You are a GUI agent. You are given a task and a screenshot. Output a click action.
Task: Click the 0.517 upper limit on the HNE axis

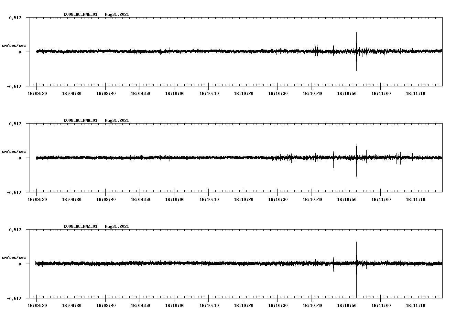pos(15,18)
